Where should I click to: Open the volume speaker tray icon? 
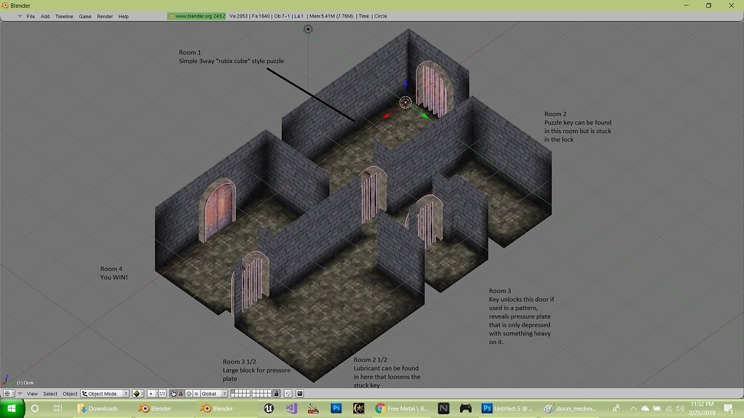680,408
